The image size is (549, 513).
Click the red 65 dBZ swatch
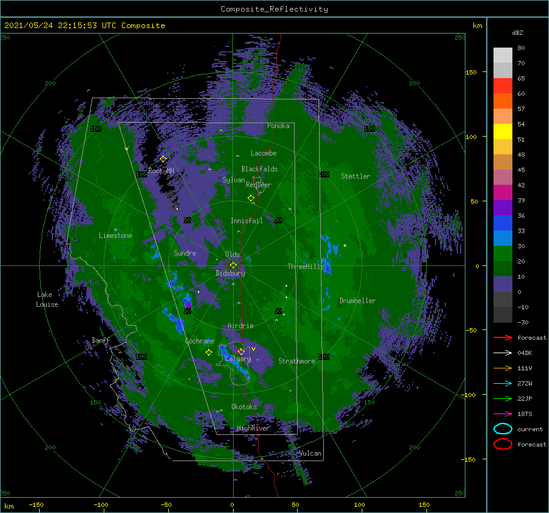click(503, 85)
